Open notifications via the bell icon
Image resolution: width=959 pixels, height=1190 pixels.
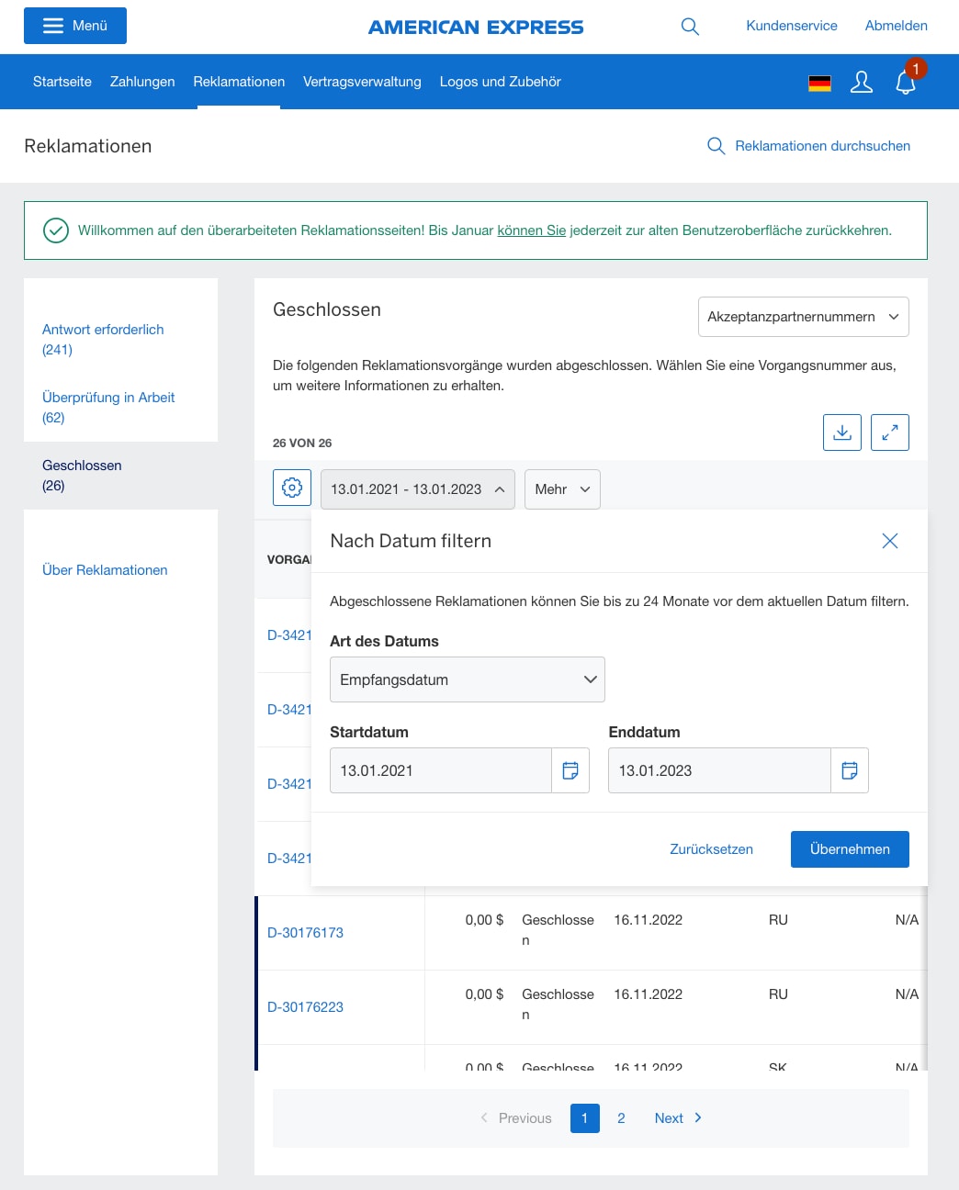906,82
